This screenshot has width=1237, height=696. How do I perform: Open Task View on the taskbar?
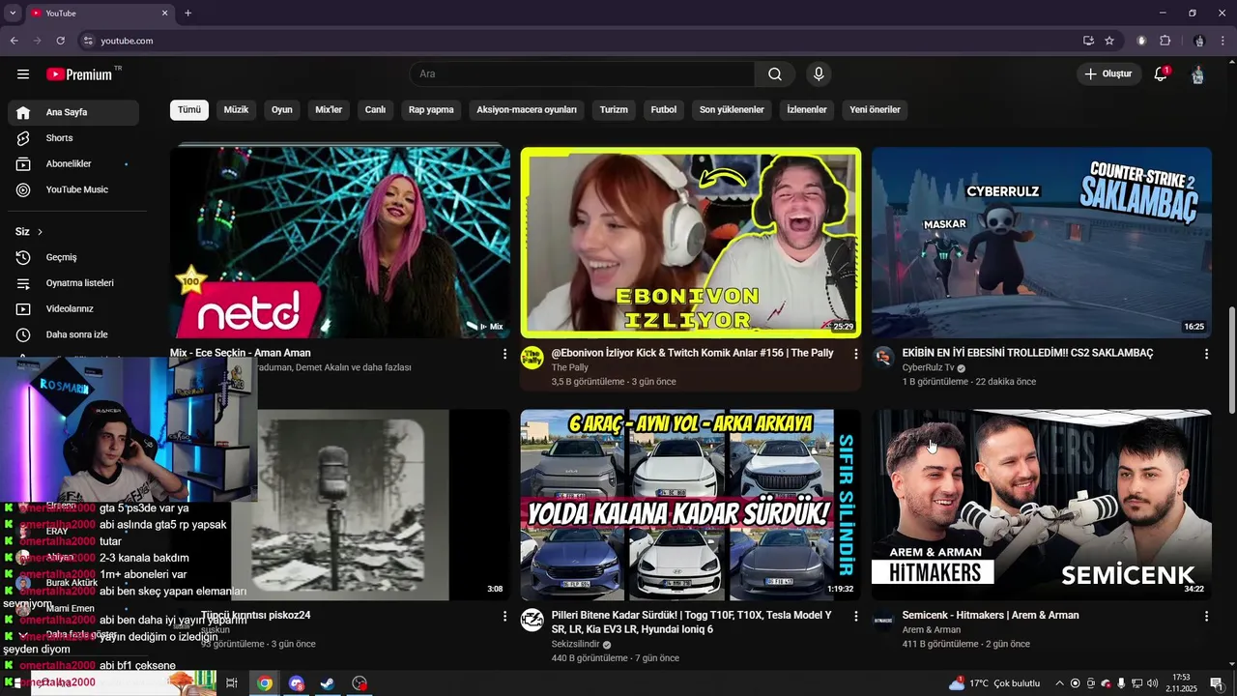[232, 683]
